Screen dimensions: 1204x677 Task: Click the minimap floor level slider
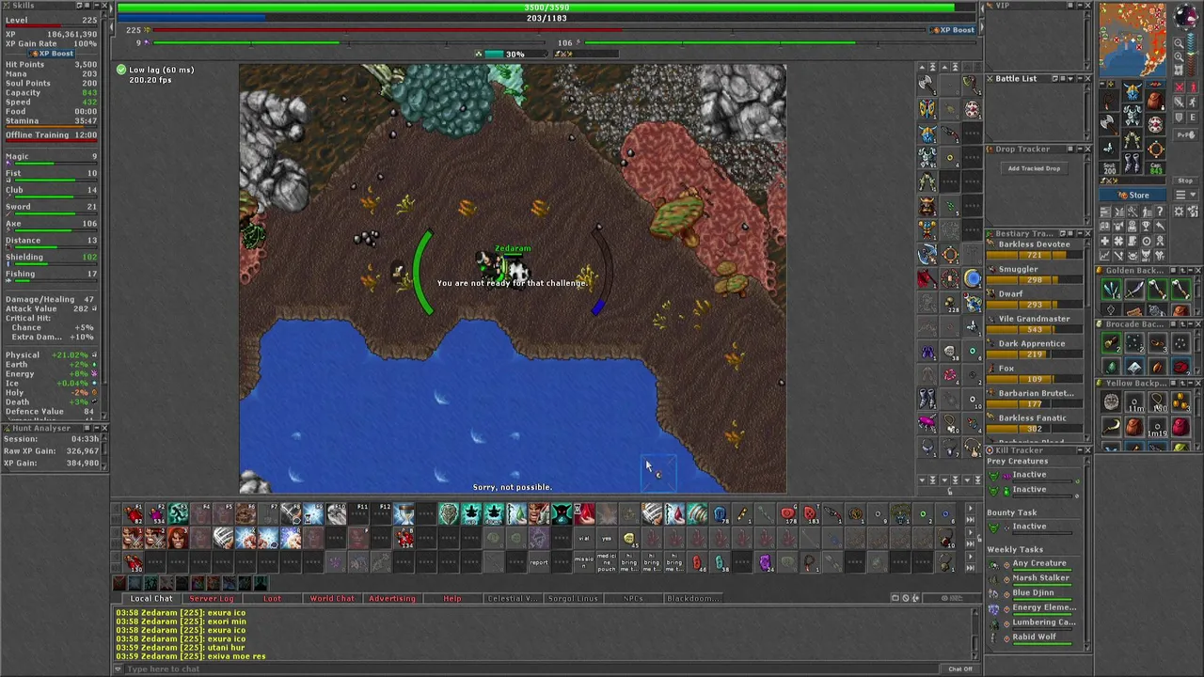(x=1192, y=54)
